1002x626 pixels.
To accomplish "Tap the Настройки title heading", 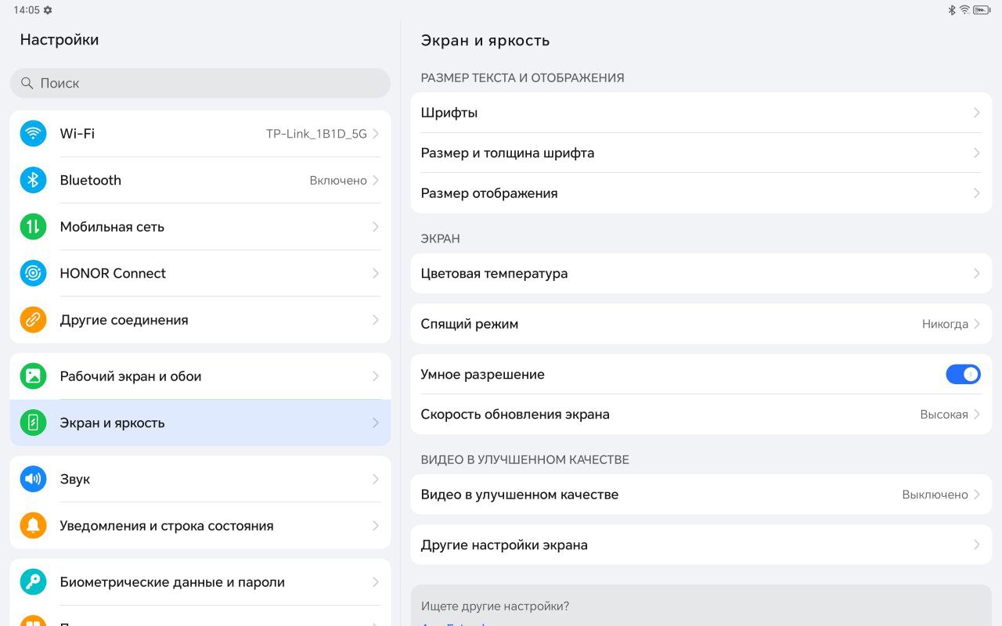I will pos(59,40).
